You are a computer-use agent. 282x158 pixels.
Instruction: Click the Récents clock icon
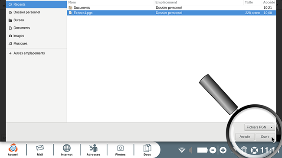[x=10, y=4]
